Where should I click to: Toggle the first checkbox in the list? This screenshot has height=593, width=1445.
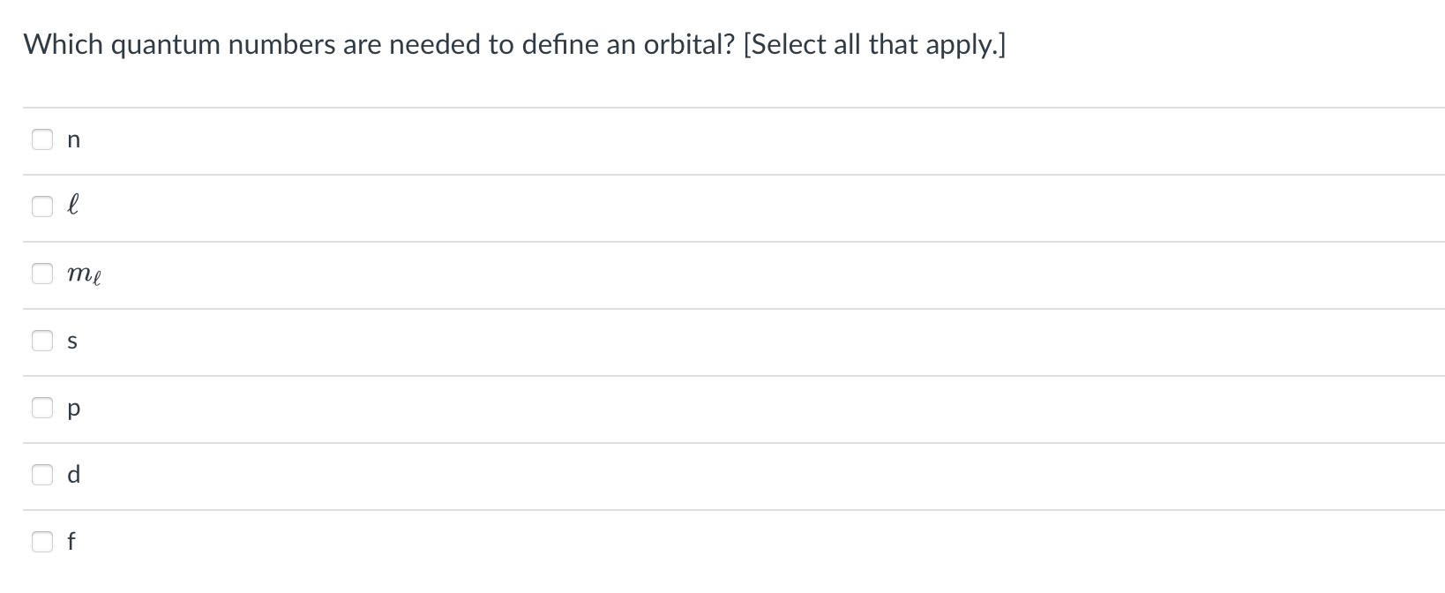(42, 139)
